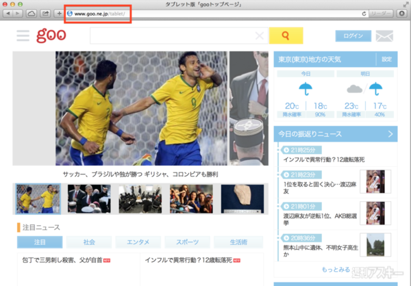The width and height of the screenshot is (411, 286).
Task: Open the goo hamburger menu
Action: tap(23, 36)
